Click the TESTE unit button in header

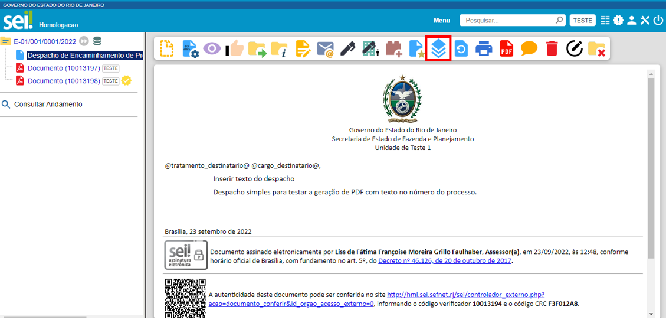tap(583, 20)
